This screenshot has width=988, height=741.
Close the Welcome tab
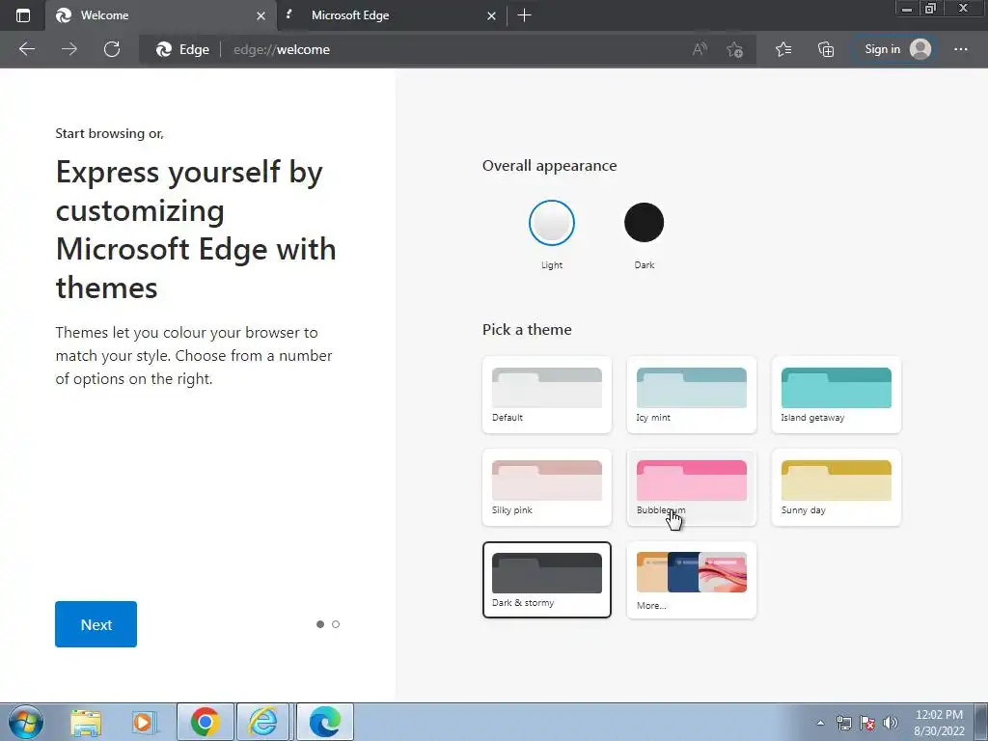point(261,15)
